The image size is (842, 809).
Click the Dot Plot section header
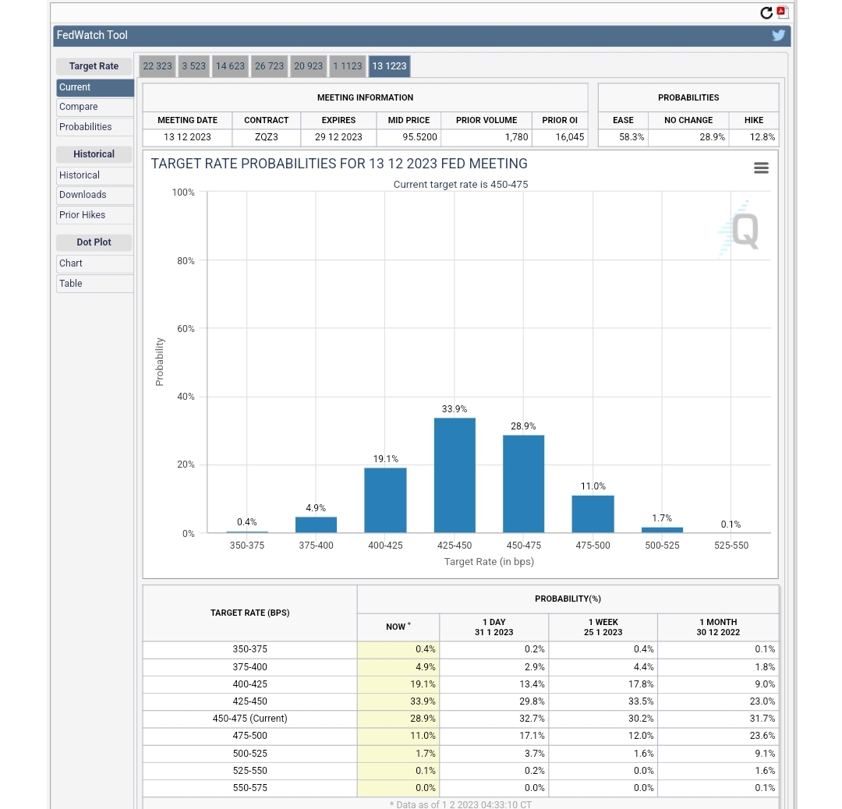94,242
